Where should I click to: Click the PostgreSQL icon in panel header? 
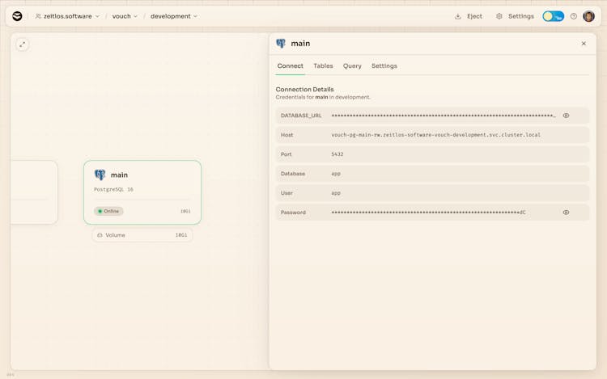pyautogui.click(x=281, y=44)
